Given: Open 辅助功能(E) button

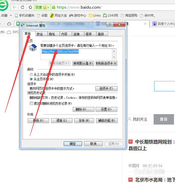Looking at the screenshot, I should tap(107, 120).
